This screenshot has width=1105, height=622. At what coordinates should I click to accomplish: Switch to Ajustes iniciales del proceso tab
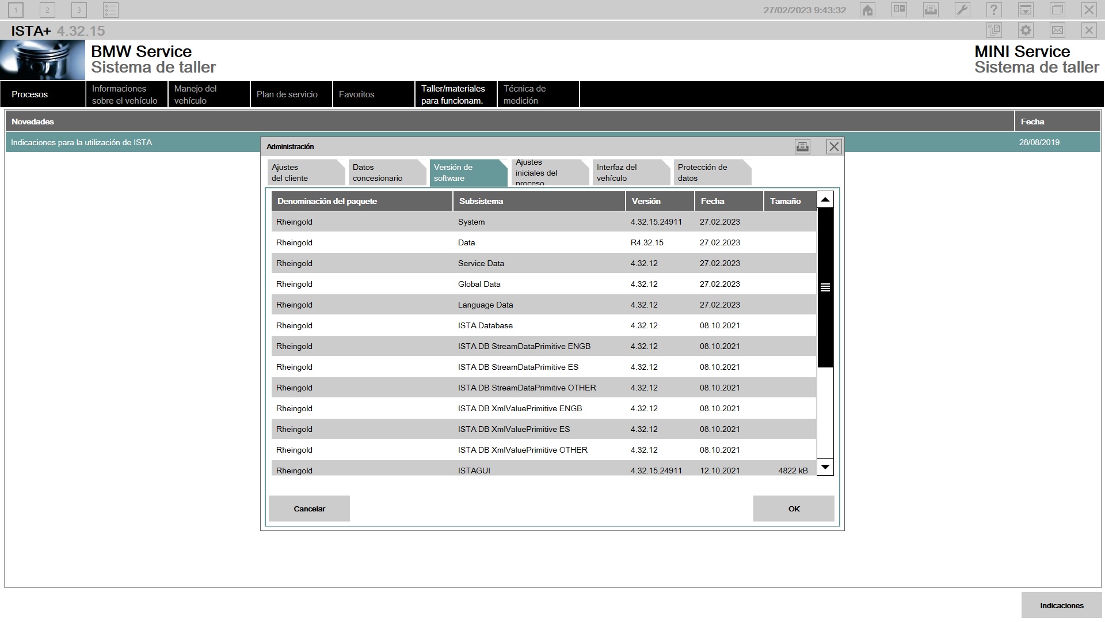coord(549,173)
